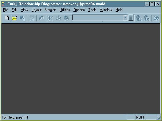Click the NUM indicator in the status bar
This screenshot has width=162, height=121.
pos(140,117)
